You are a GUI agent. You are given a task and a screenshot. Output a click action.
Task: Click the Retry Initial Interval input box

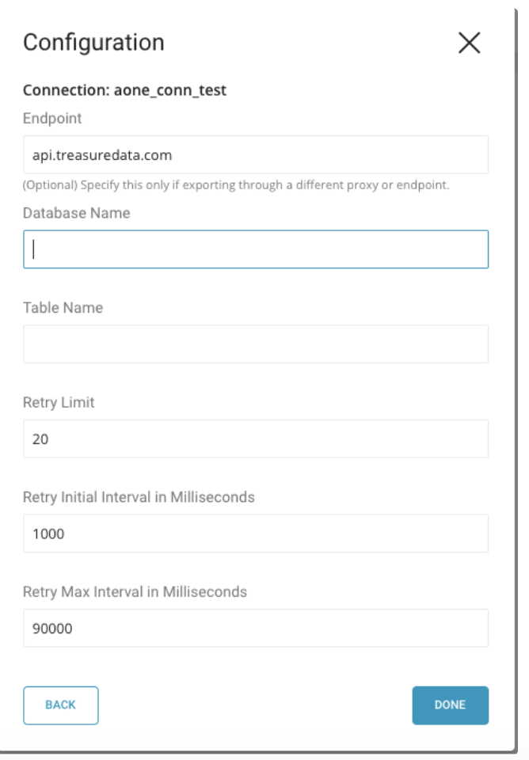coord(256,534)
